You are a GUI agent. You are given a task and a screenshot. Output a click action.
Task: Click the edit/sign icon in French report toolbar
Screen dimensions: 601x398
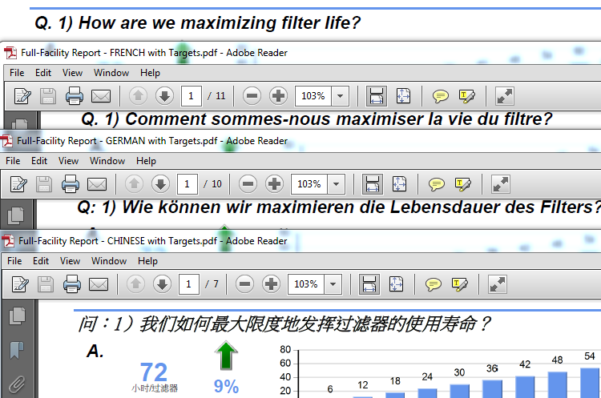22,96
